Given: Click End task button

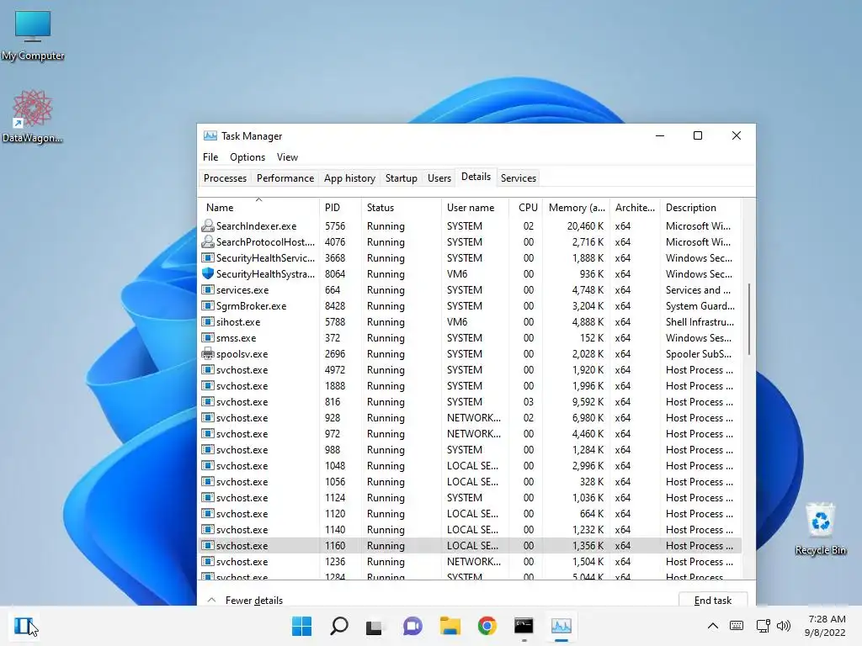Looking at the screenshot, I should click(712, 601).
